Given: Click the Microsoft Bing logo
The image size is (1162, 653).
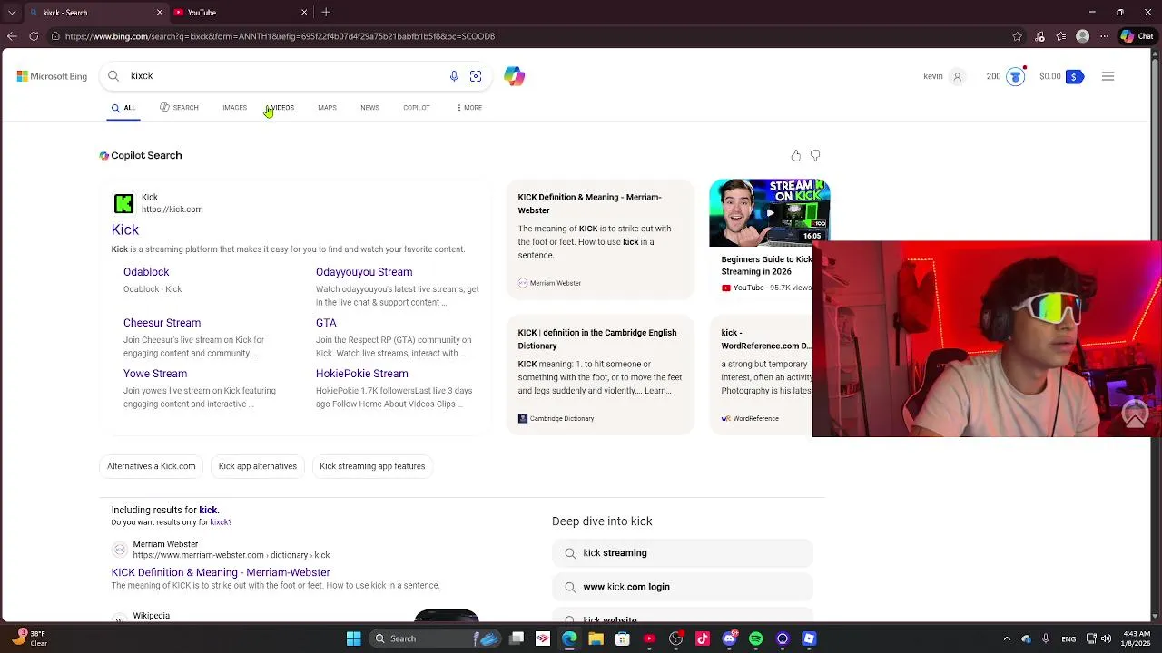Looking at the screenshot, I should (x=52, y=76).
